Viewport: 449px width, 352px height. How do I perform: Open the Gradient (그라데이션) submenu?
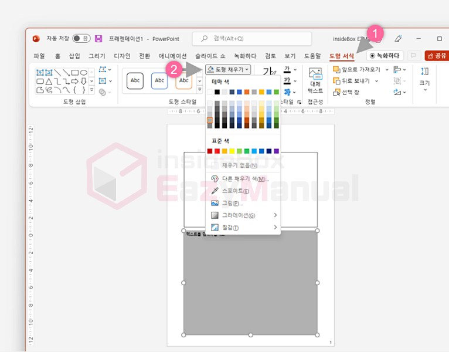(244, 215)
